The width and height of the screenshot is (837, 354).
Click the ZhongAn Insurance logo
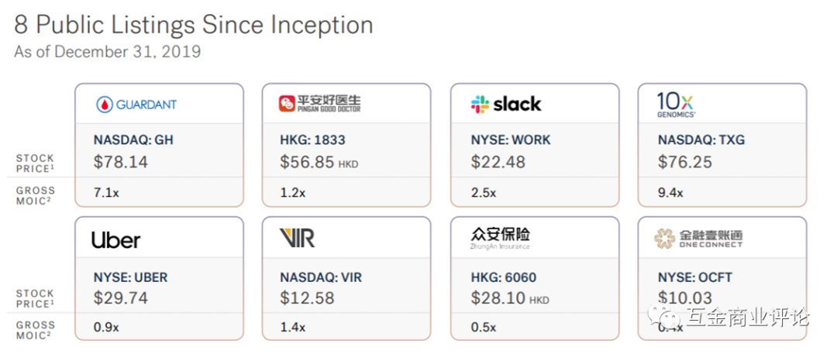[501, 238]
